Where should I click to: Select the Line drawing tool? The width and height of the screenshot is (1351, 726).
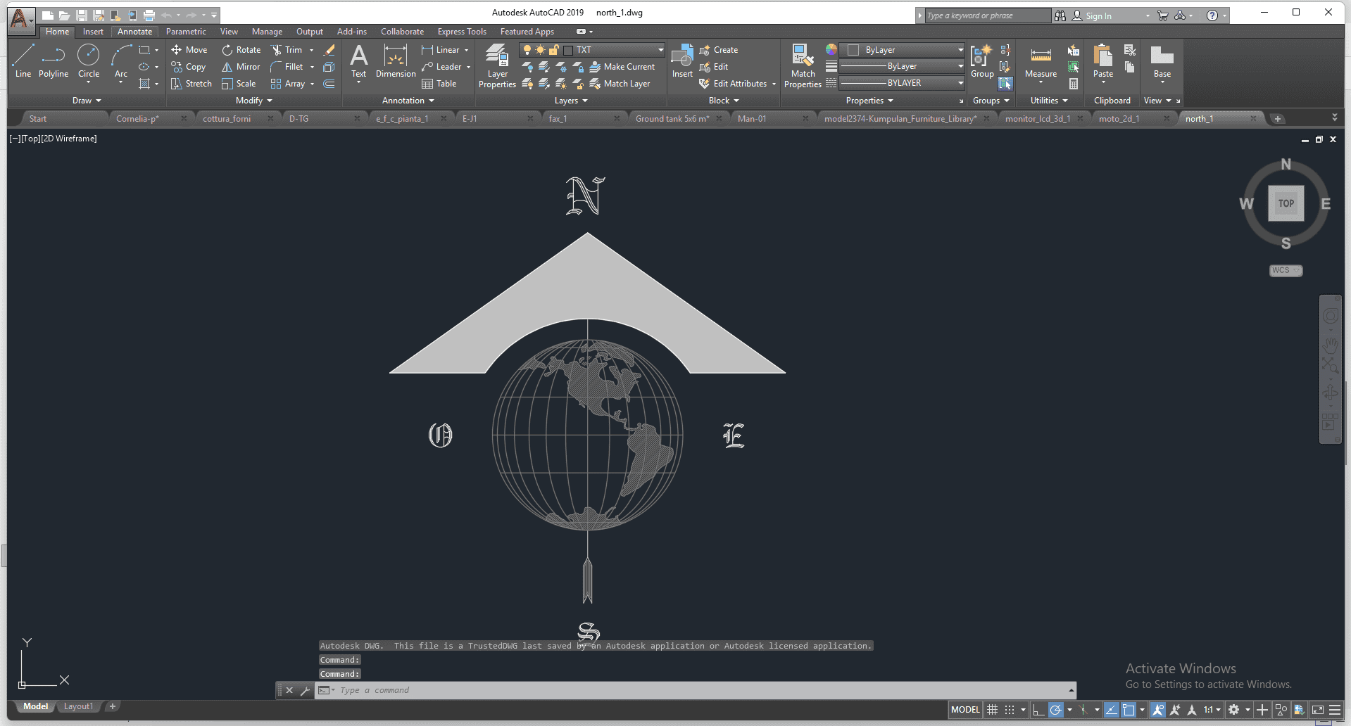23,61
